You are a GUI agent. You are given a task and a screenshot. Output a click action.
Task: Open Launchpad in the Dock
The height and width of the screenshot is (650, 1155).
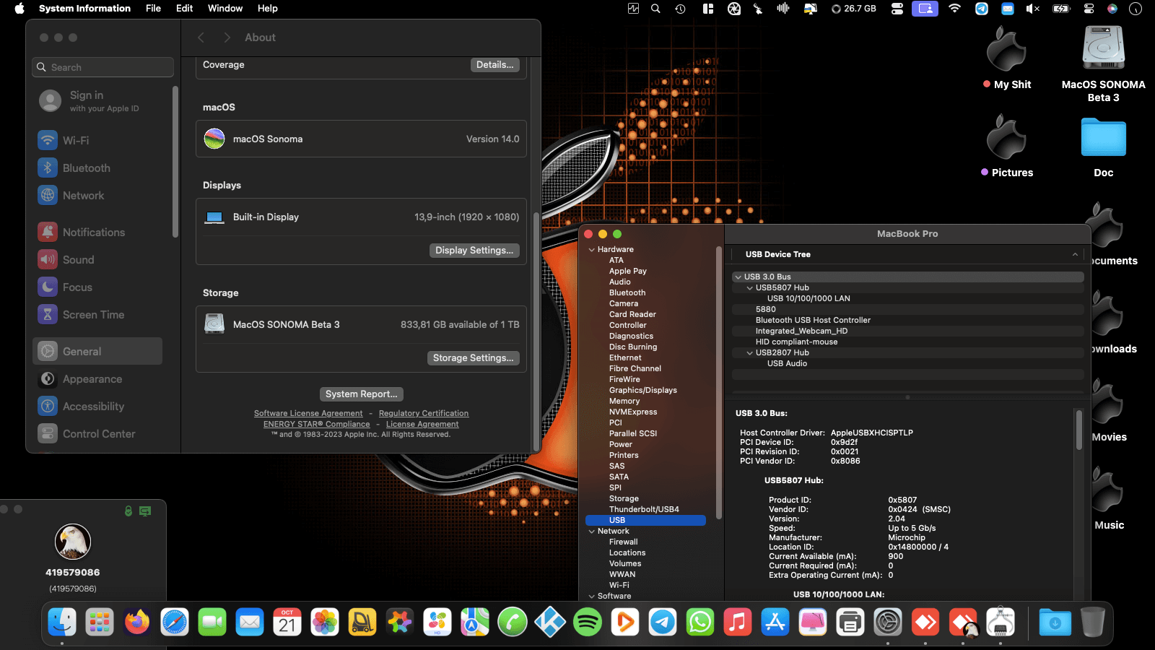point(100,622)
